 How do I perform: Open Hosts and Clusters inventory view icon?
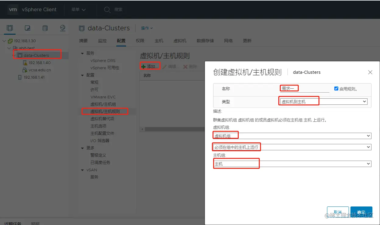click(10, 28)
